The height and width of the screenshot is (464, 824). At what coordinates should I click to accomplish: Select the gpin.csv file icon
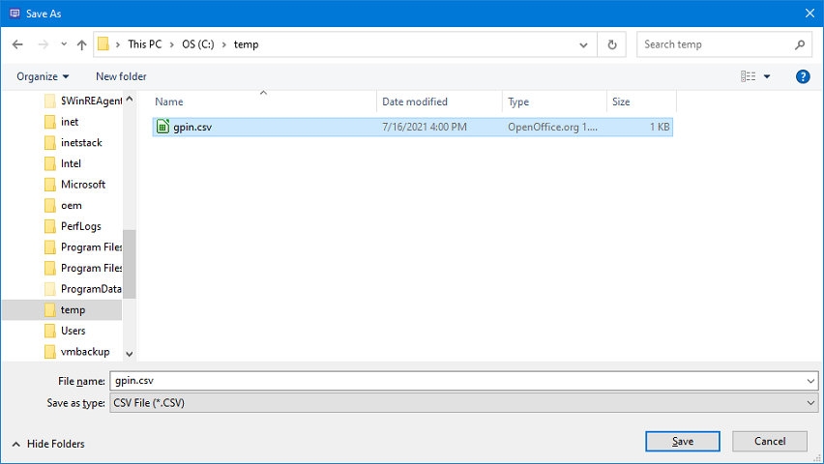tap(162, 127)
